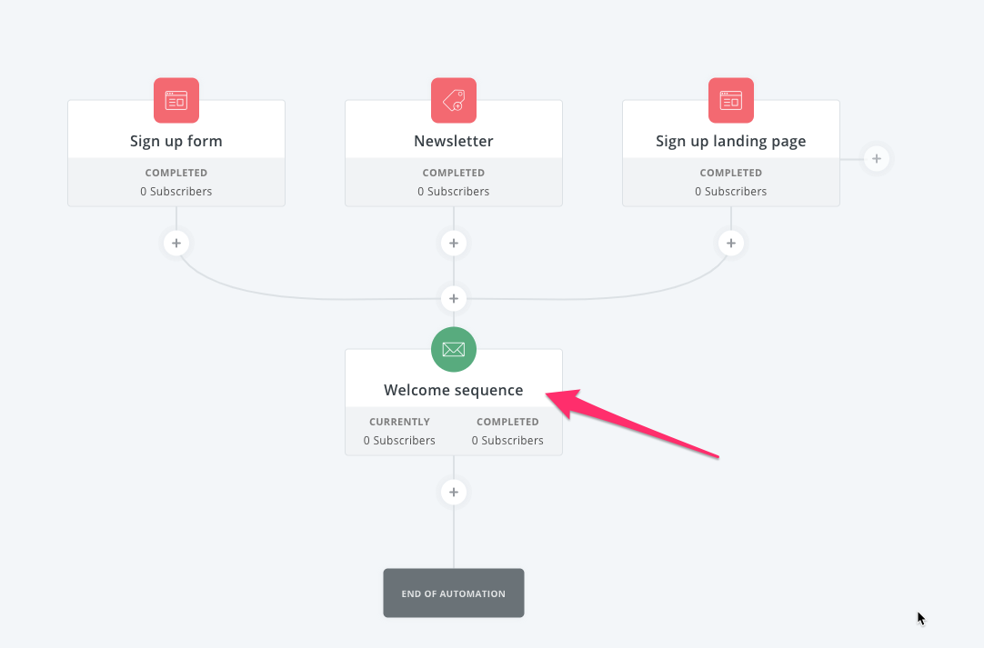This screenshot has height=648, width=984.
Task: Click the CURRENTLY label in Welcome sequence
Action: tap(400, 422)
